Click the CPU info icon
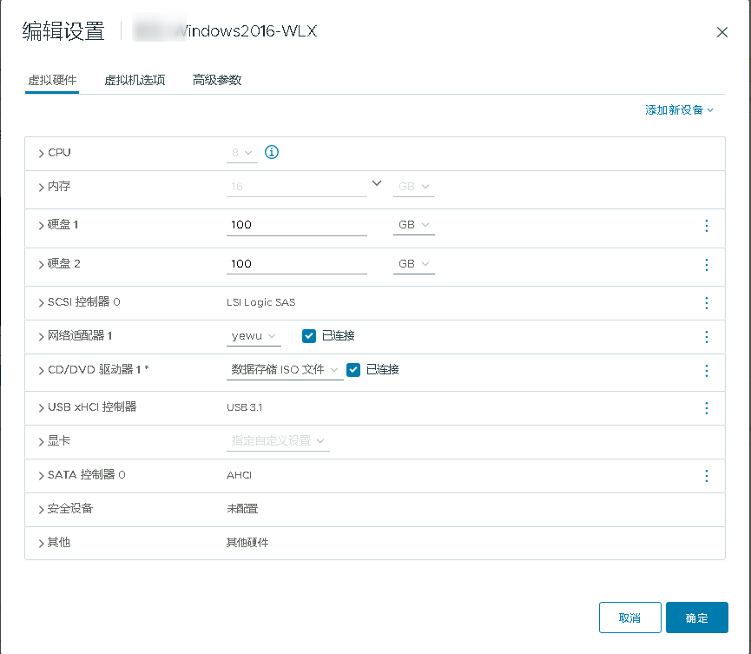This screenshot has height=654, width=751. point(272,153)
